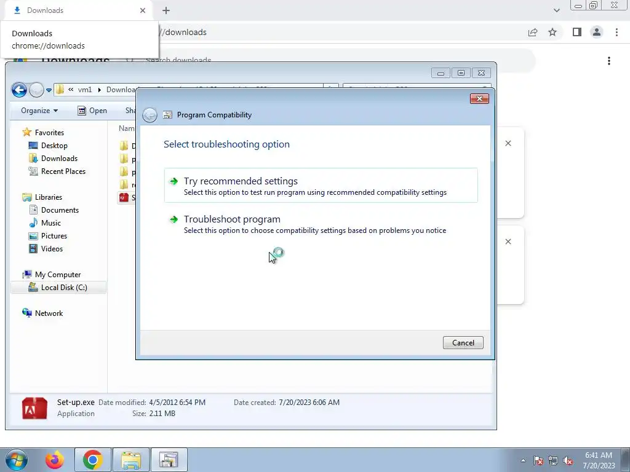Toggle Chrome side panel icon

(x=577, y=32)
